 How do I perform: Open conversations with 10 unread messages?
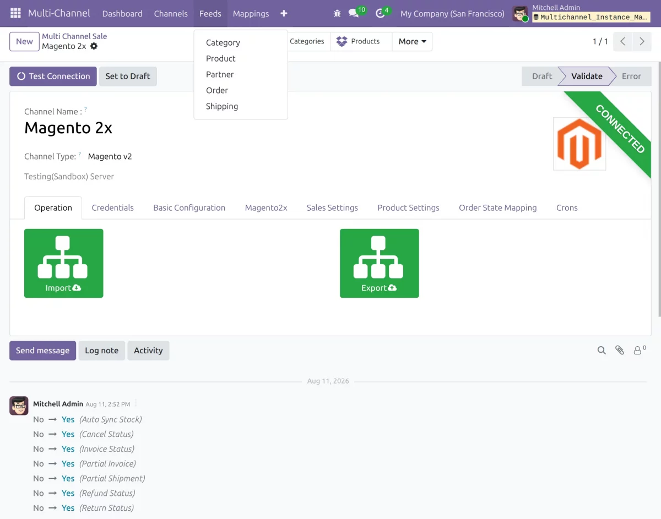tap(357, 12)
